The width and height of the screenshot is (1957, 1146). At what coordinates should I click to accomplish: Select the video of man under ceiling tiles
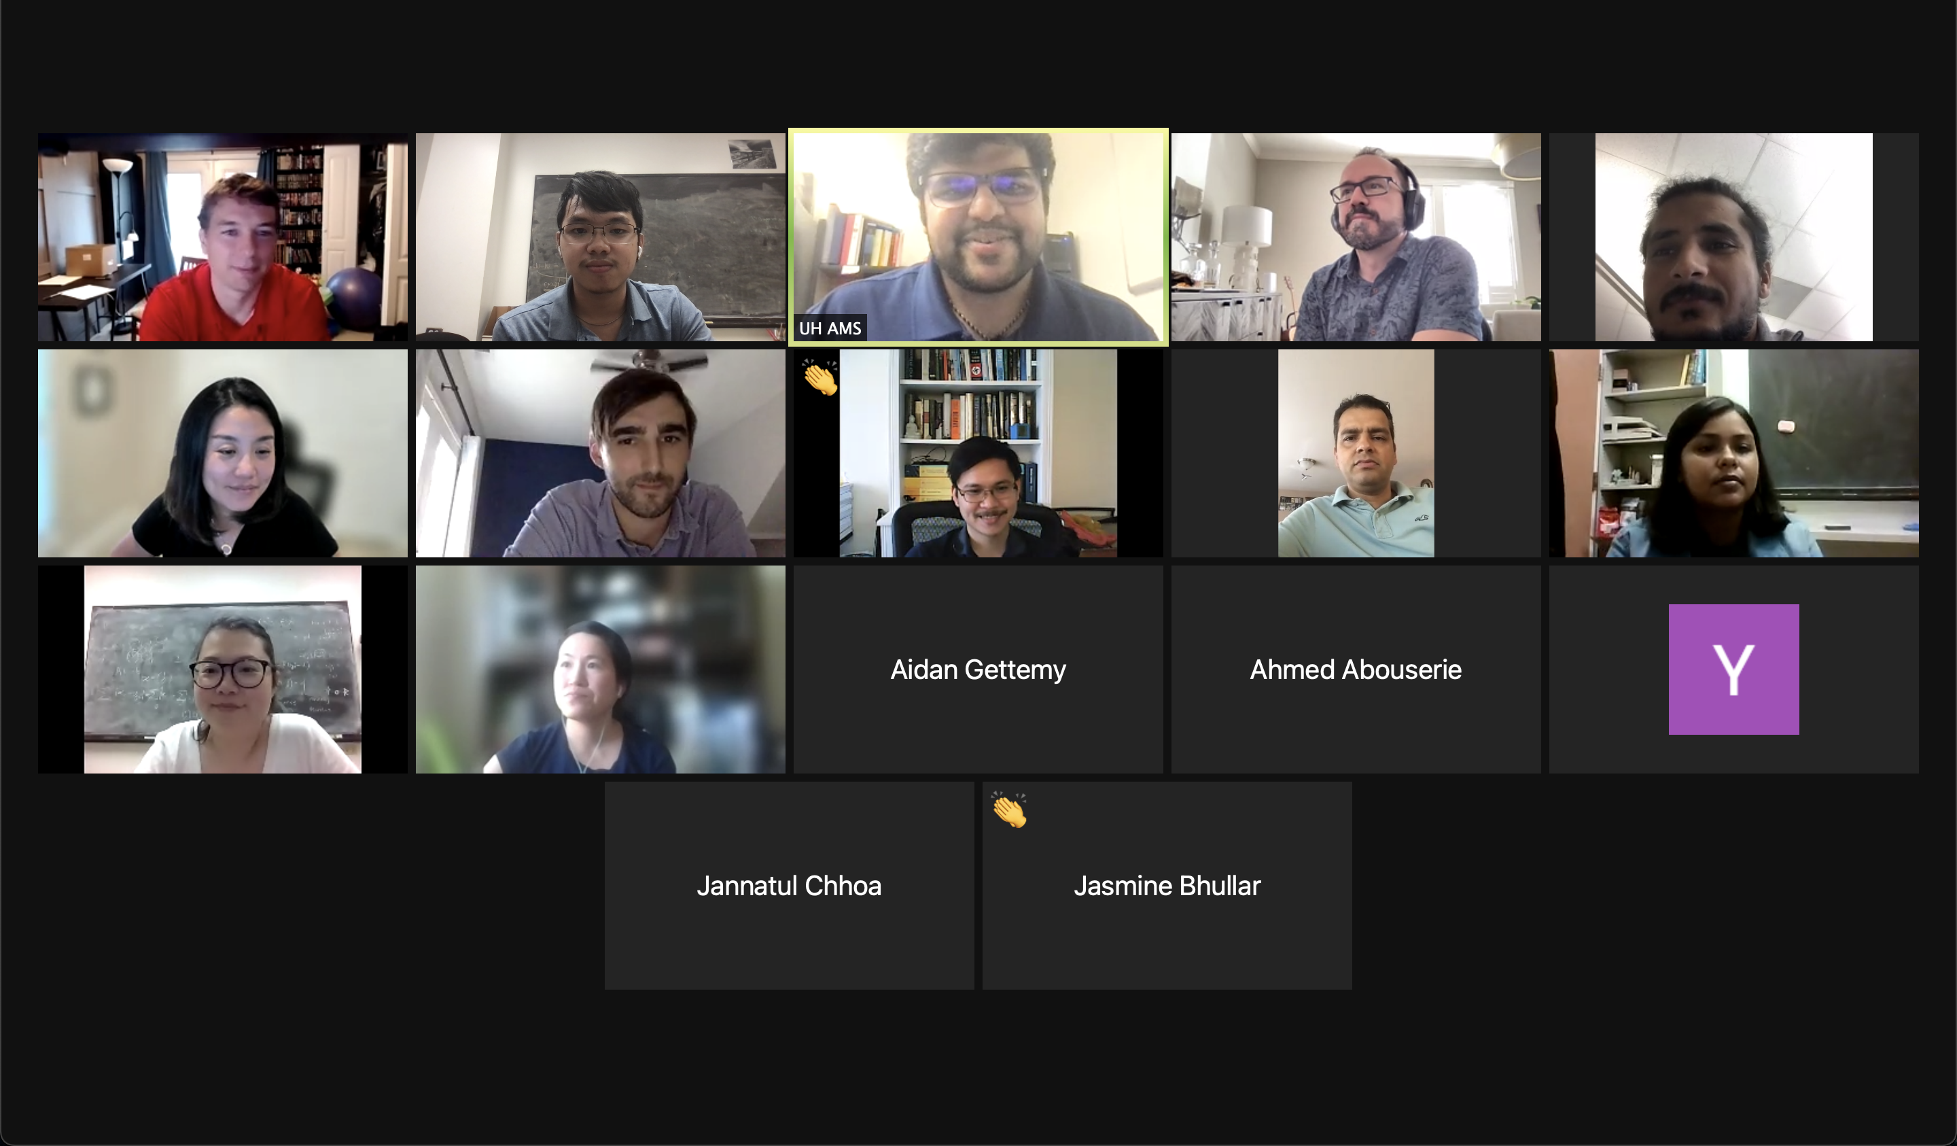click(x=1733, y=237)
